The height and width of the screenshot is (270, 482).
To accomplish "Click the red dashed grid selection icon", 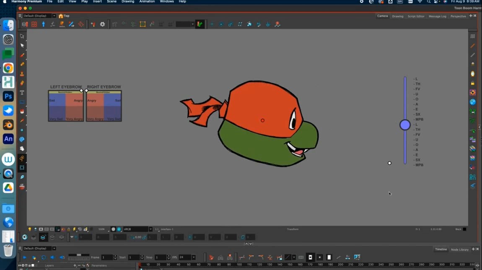I will coord(34,24).
